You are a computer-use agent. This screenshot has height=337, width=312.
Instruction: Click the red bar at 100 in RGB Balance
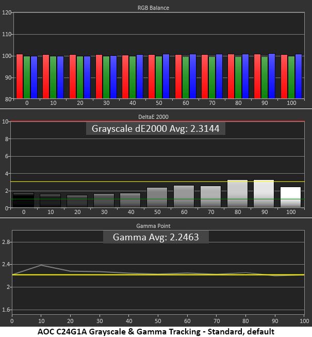click(284, 76)
